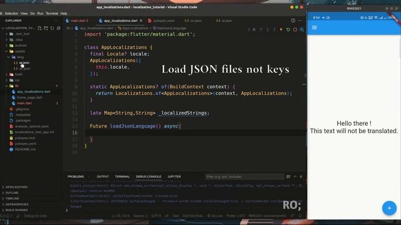
Task: Create a new file in the Explorer
Action: coord(39,28)
